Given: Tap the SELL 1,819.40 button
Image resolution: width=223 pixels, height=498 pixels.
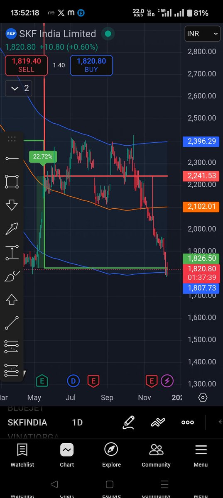Looking at the screenshot, I should point(26,66).
